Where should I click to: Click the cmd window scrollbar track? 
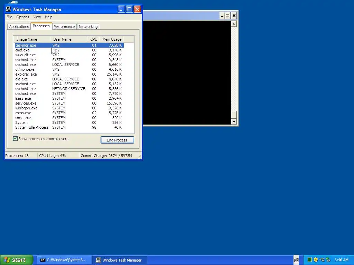tap(234, 69)
